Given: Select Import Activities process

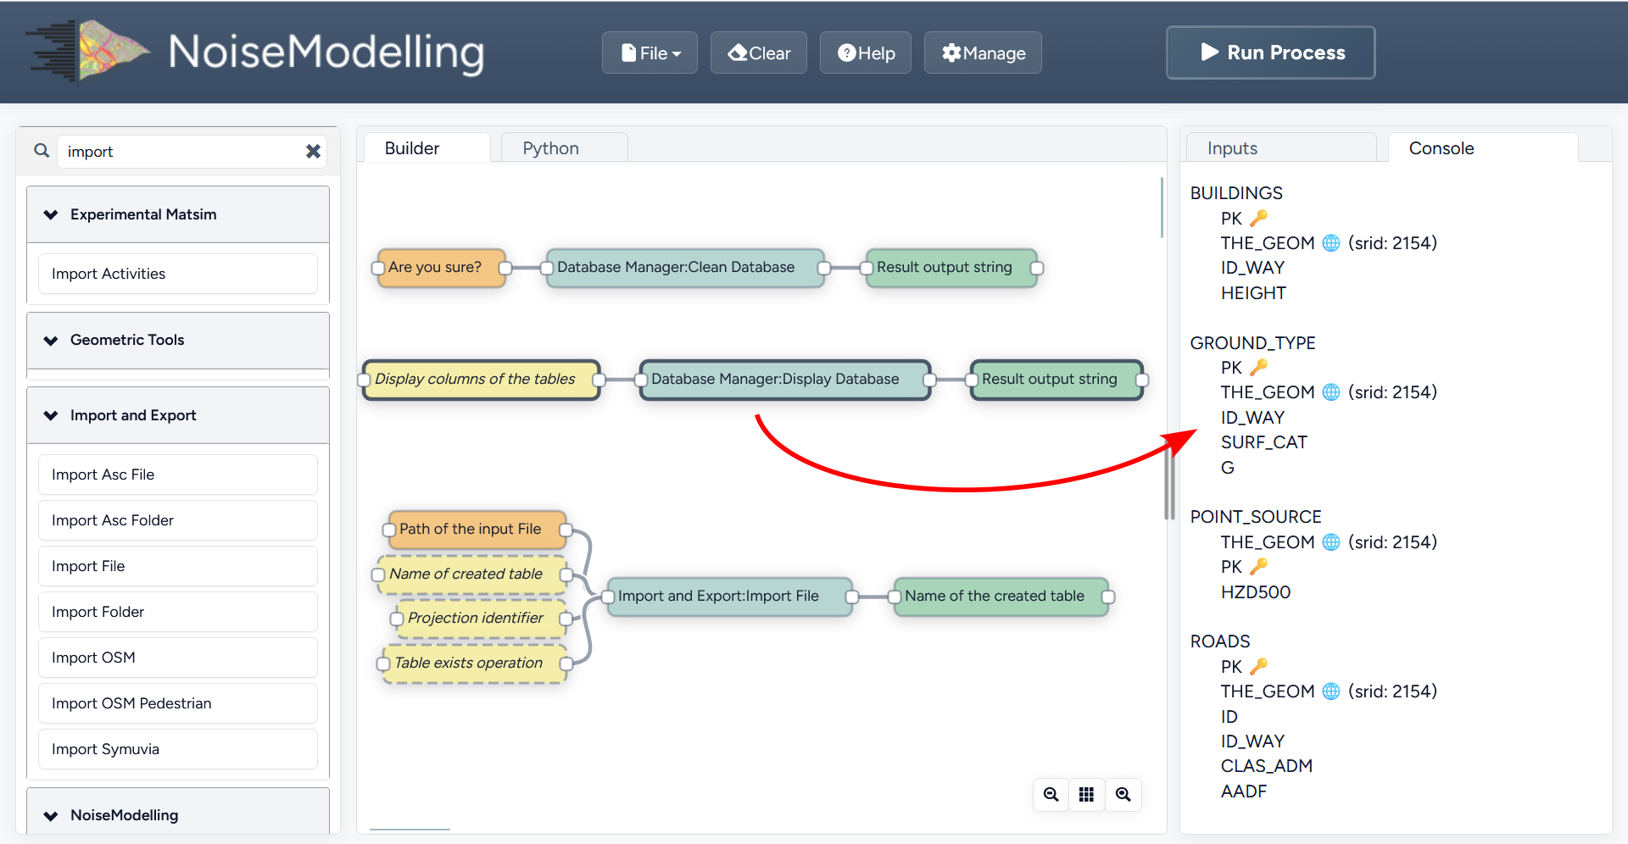Looking at the screenshot, I should point(178,274).
